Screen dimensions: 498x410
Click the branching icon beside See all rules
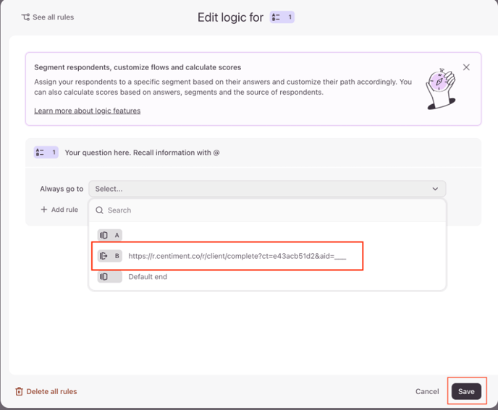25,17
